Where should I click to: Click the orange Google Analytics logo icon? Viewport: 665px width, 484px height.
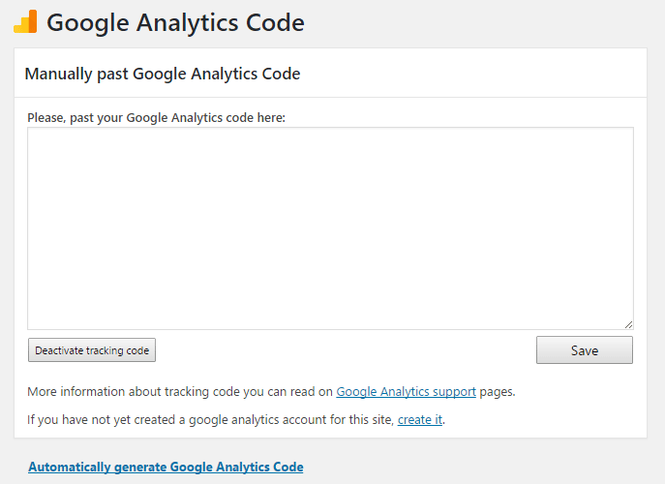click(25, 22)
